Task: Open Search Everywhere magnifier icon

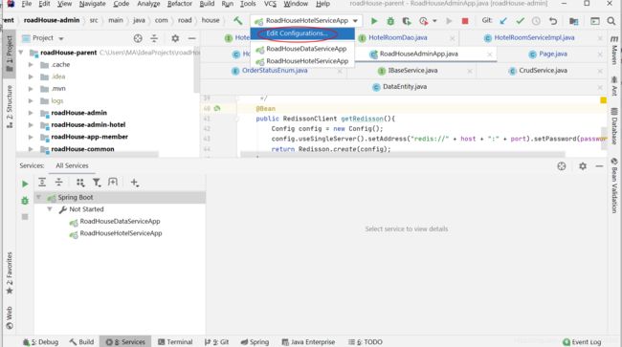Action: (x=611, y=21)
